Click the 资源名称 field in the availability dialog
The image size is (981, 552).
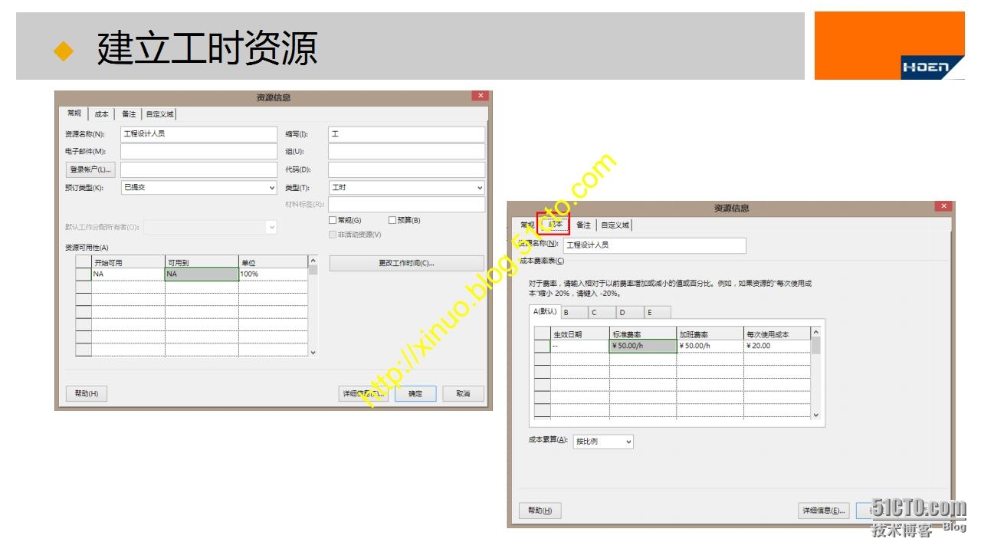coord(198,134)
